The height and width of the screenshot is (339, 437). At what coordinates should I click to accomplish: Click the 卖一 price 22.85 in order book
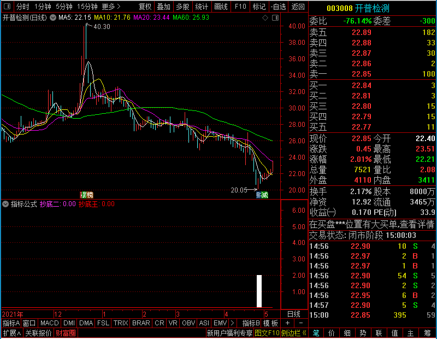click(x=362, y=74)
